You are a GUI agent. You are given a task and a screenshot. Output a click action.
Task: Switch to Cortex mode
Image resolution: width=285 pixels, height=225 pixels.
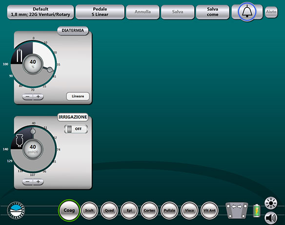tap(149, 210)
